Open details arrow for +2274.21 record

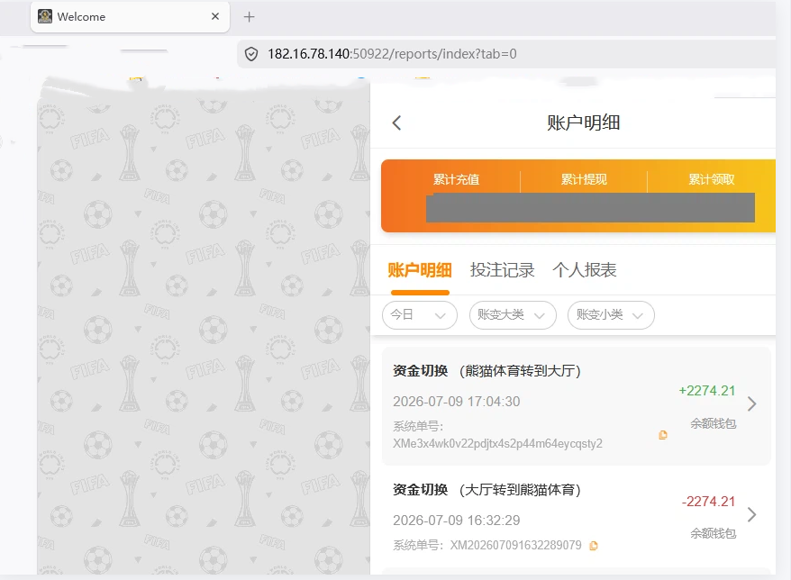[751, 403]
